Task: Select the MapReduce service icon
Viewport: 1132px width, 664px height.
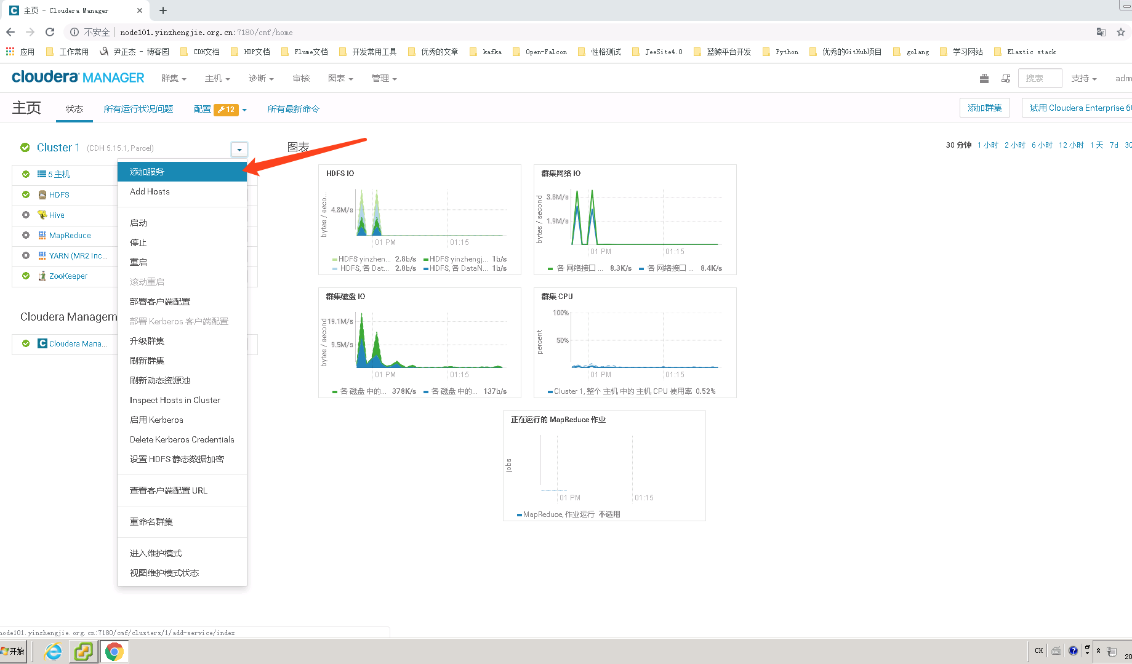Action: tap(41, 235)
